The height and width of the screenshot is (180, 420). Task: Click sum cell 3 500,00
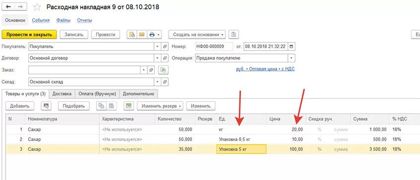coord(369,149)
